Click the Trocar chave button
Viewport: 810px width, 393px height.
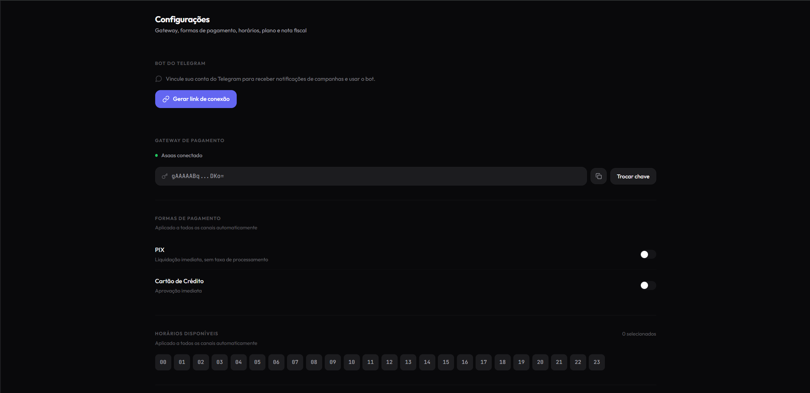point(633,176)
